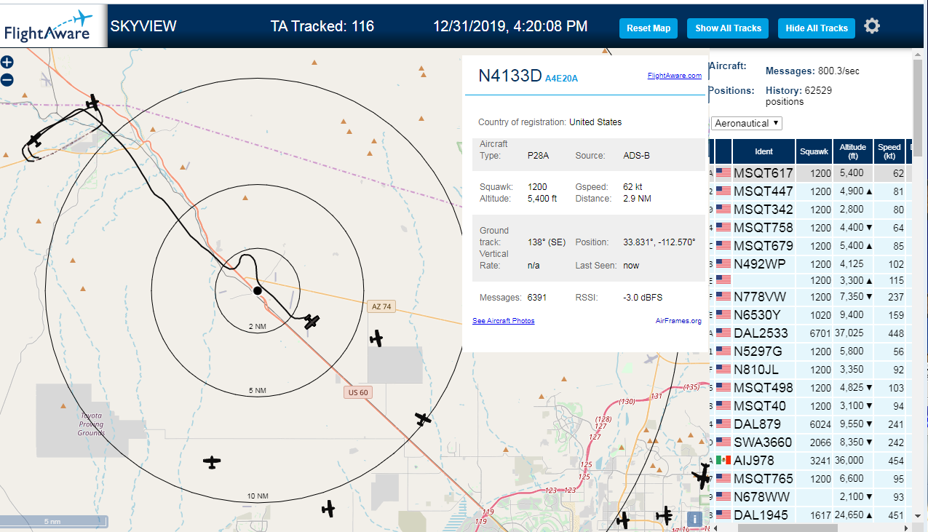Viewport: 928px width, 532px height.
Task: Click the TA Tracked: 116 counter
Action: (x=322, y=27)
